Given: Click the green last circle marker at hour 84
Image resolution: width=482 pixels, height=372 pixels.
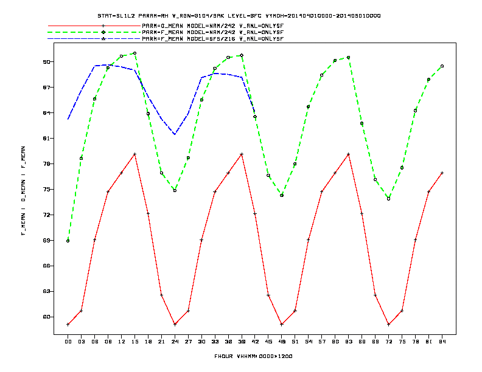Looking at the screenshot, I should pyautogui.click(x=442, y=66).
